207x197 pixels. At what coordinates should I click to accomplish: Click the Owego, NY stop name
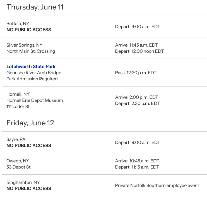[x=18, y=161]
